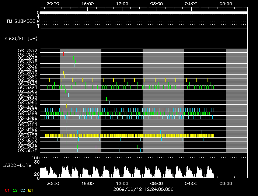Click the TM SUBMODE label
Image resolution: width=258 pixels, height=196 pixels.
(21, 21)
